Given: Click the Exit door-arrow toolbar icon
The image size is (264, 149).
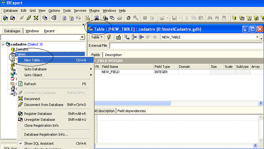Looking at the screenshot, I should [54, 18].
